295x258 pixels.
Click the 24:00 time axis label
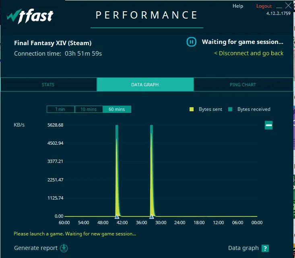click(179, 223)
